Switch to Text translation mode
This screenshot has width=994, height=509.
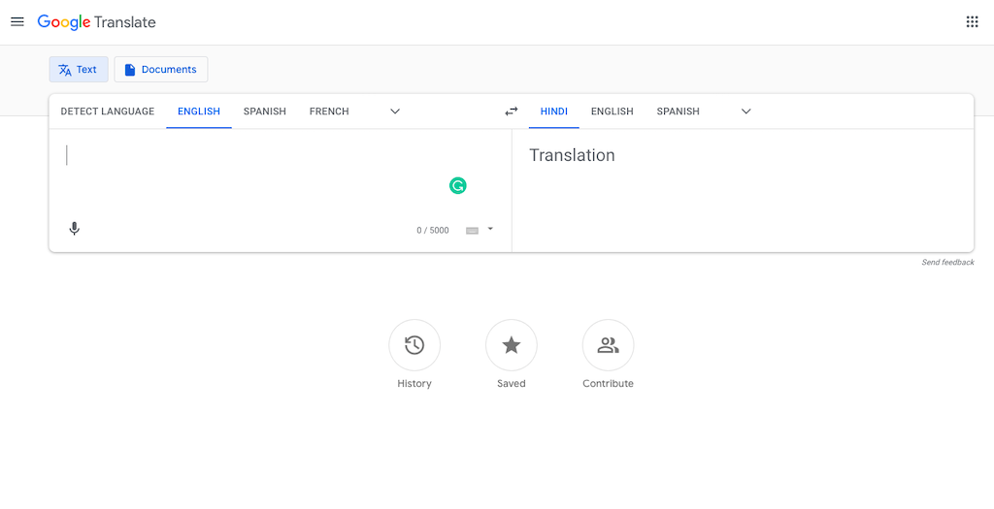tap(79, 70)
